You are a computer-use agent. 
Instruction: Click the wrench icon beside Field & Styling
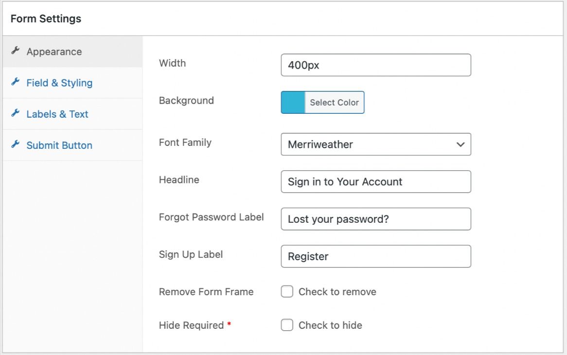pos(15,83)
